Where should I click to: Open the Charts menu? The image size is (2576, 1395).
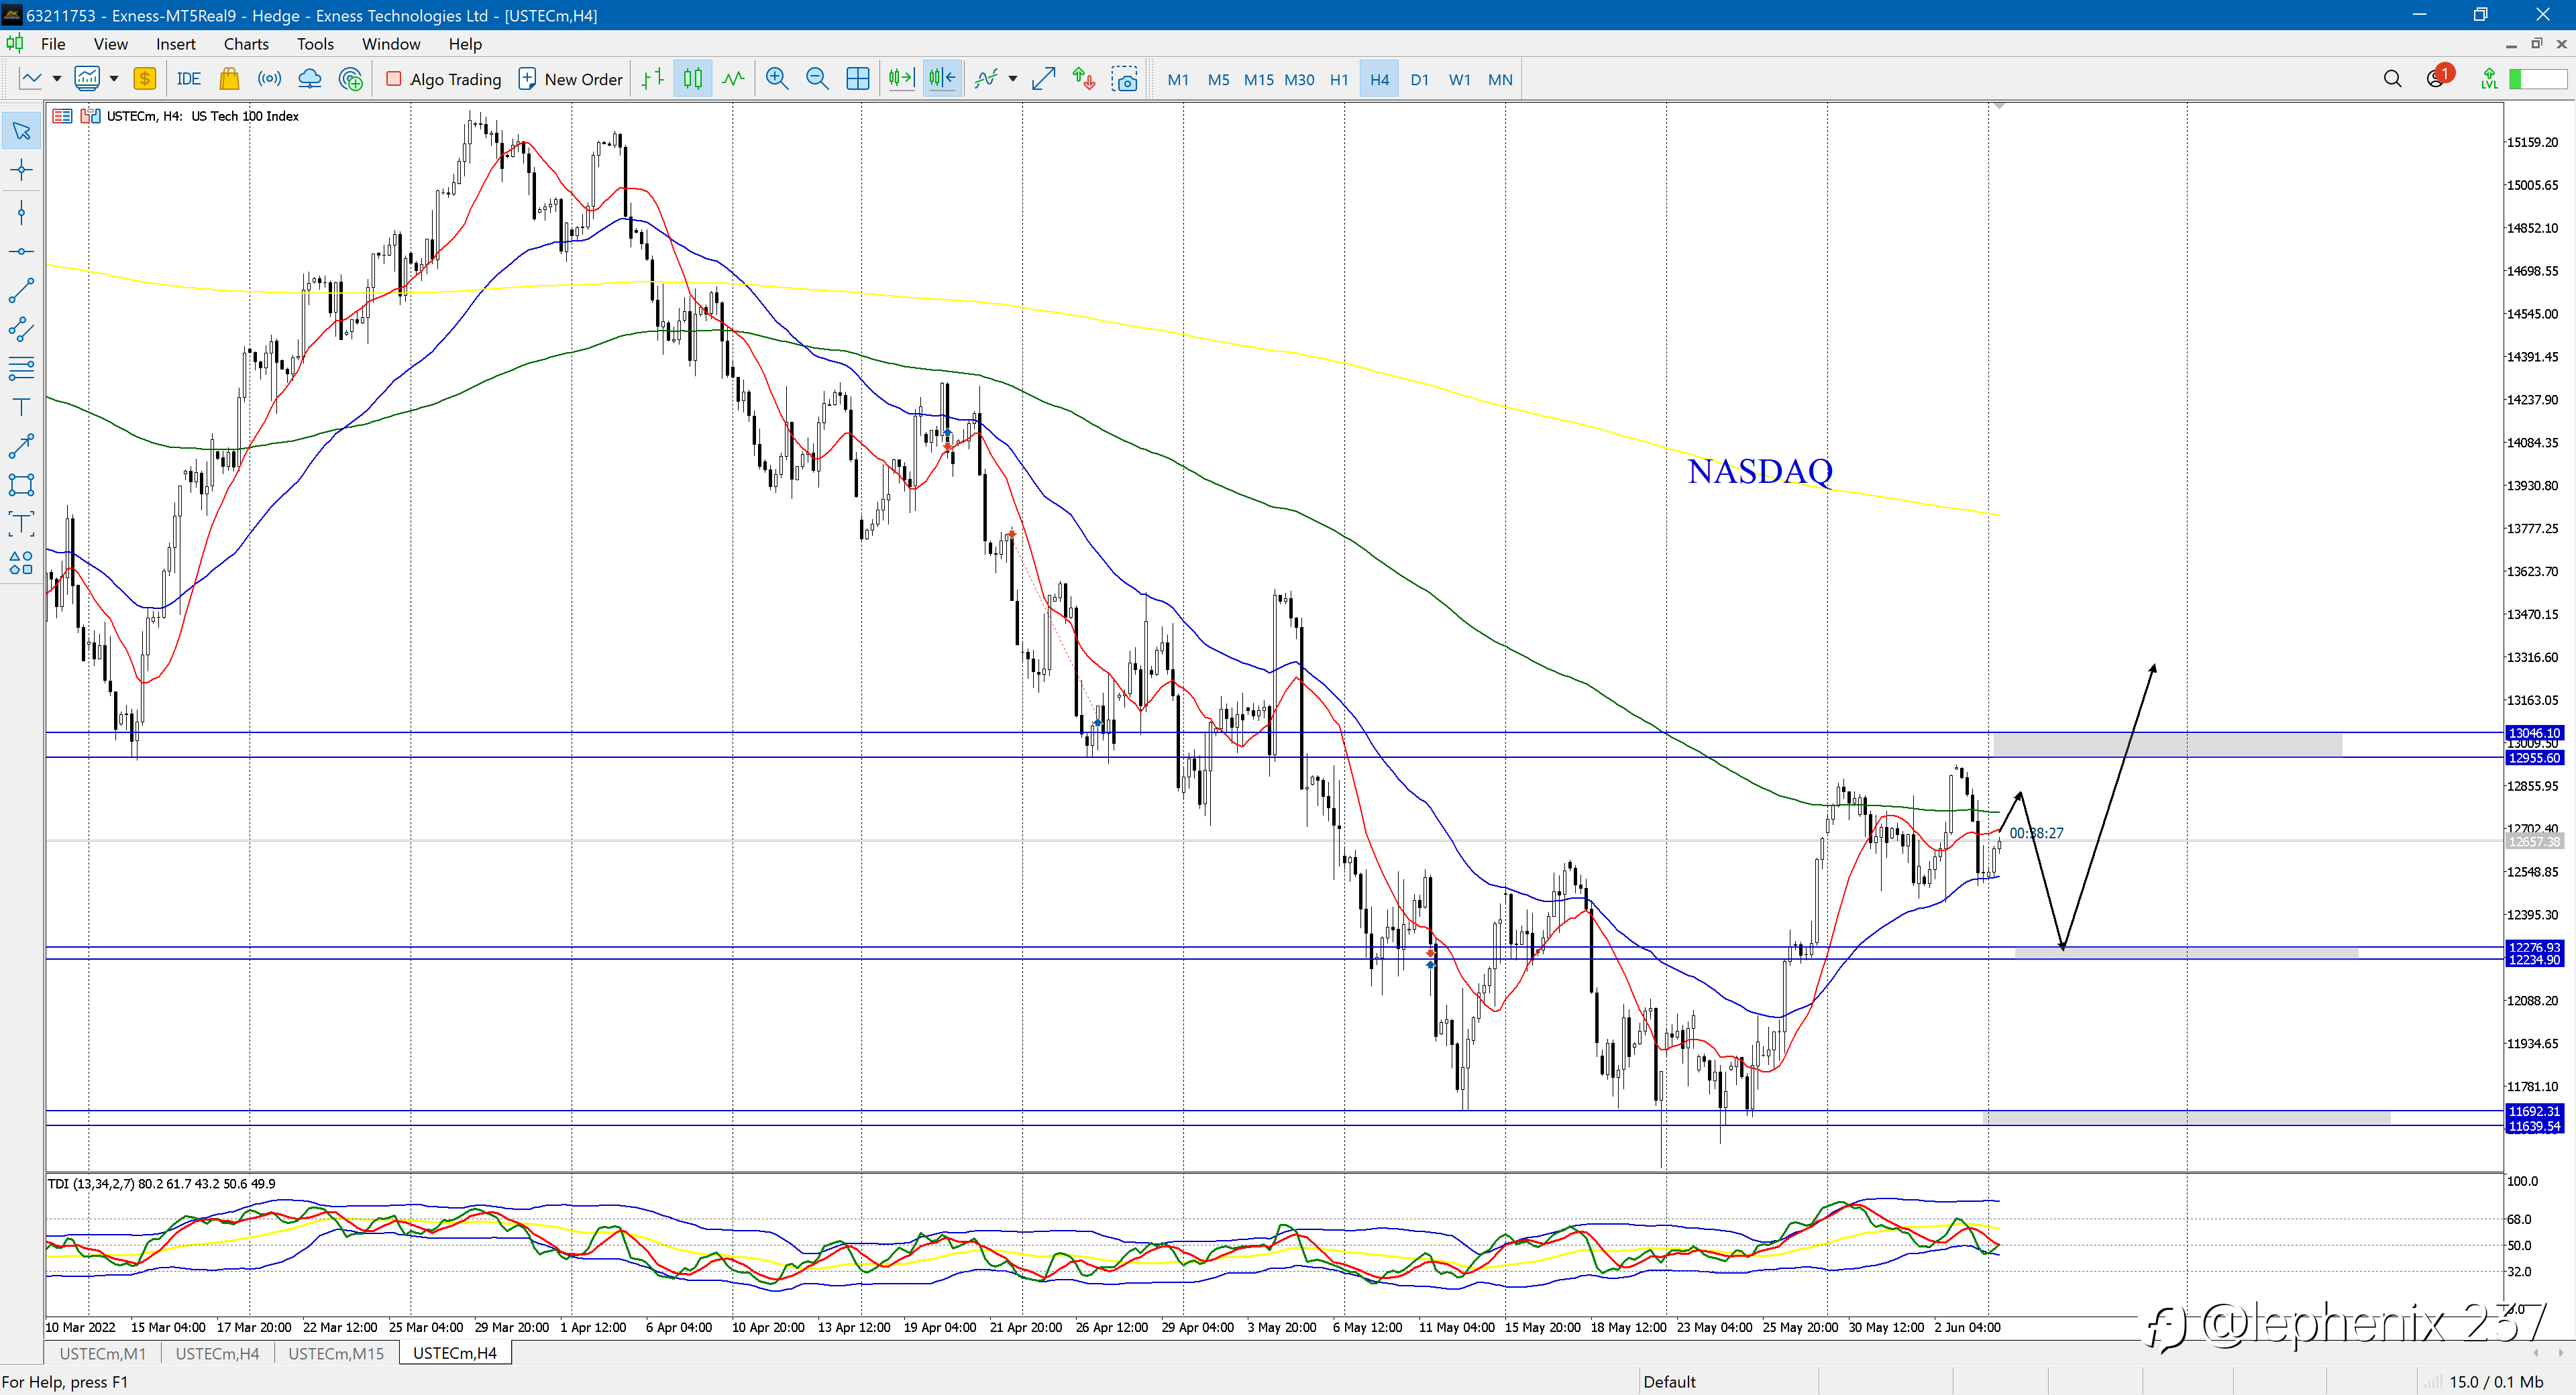pyautogui.click(x=246, y=44)
